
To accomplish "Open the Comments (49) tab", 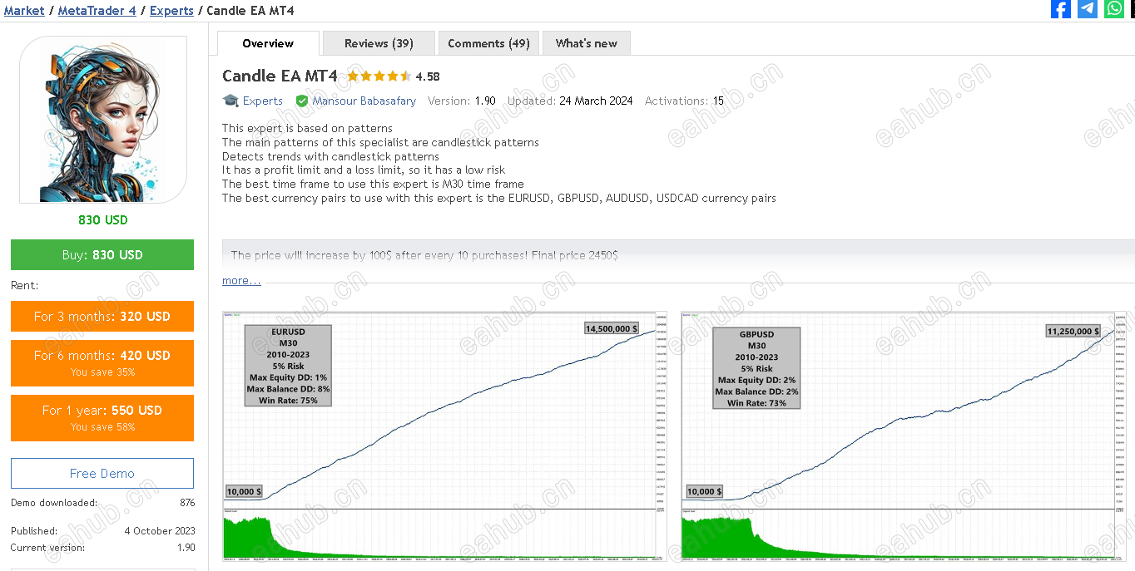I will coord(488,43).
